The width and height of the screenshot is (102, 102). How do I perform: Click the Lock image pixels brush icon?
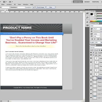coord(97,50)
